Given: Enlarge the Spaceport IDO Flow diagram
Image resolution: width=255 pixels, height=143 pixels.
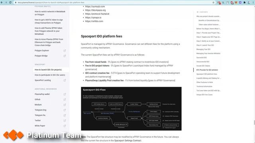Looking at the screenshot, I should pyautogui.click(x=131, y=108).
